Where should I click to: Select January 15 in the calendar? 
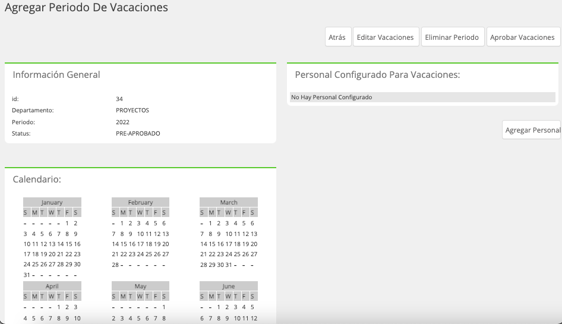coord(68,244)
